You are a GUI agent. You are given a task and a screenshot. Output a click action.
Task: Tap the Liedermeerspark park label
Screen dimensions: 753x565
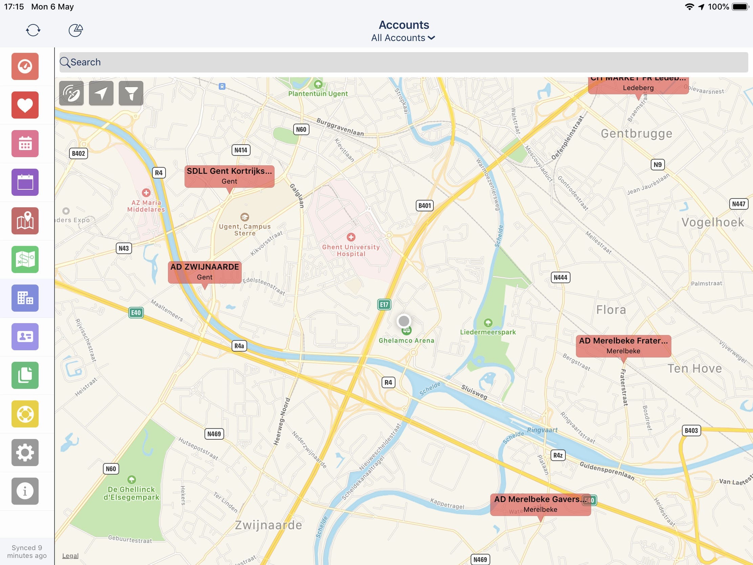click(488, 332)
